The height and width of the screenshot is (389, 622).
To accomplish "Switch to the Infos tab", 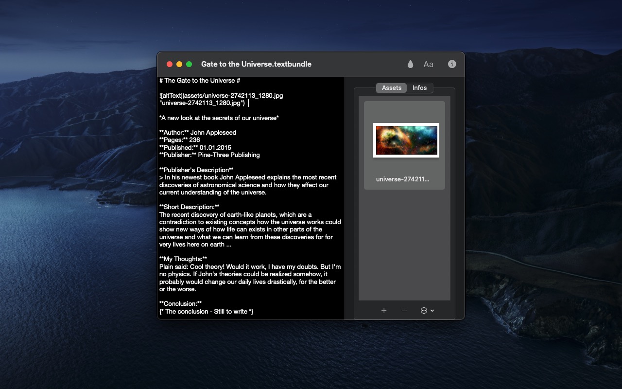I will [419, 88].
